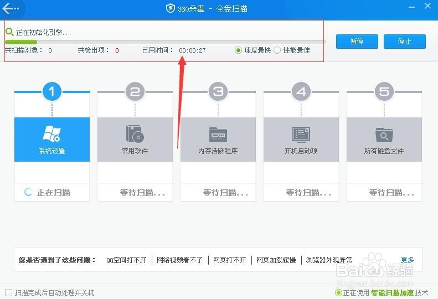Image resolution: width=438 pixels, height=299 pixels.
Task: Click 等待扫描 under 内存活跃程序
Action: click(225, 192)
